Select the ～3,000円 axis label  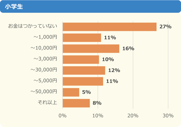[45, 59]
